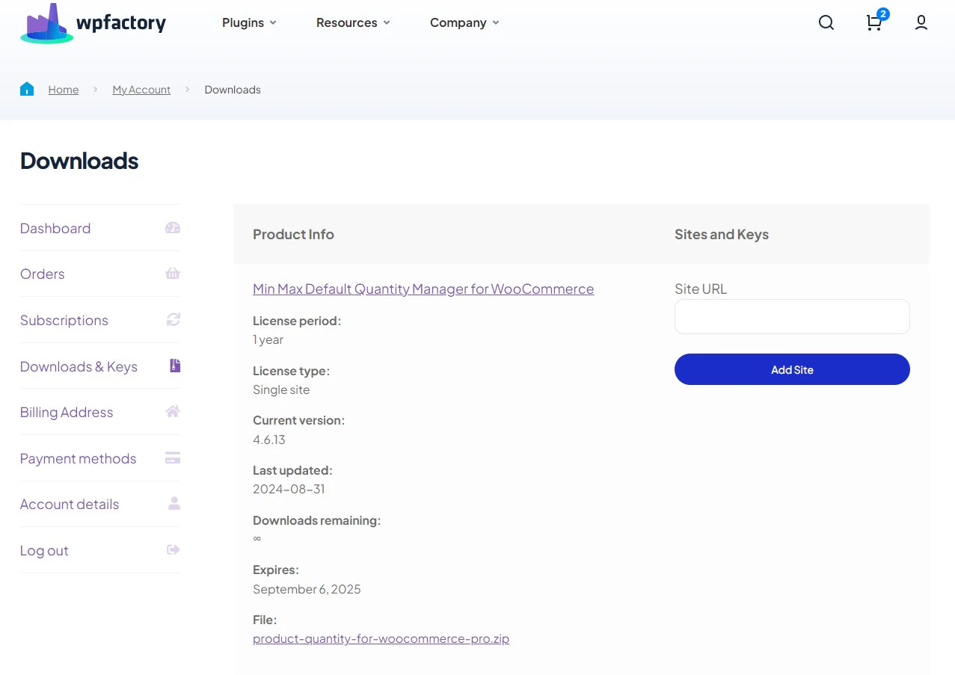Expand the Company dropdown
The image size is (955, 675).
click(464, 22)
